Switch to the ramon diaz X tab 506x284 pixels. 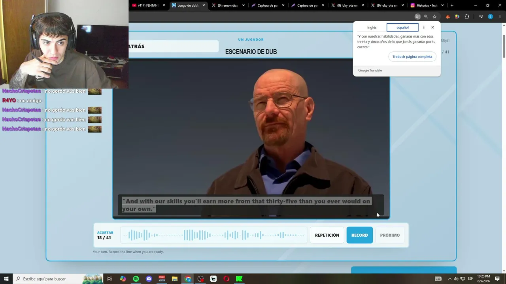click(x=228, y=6)
